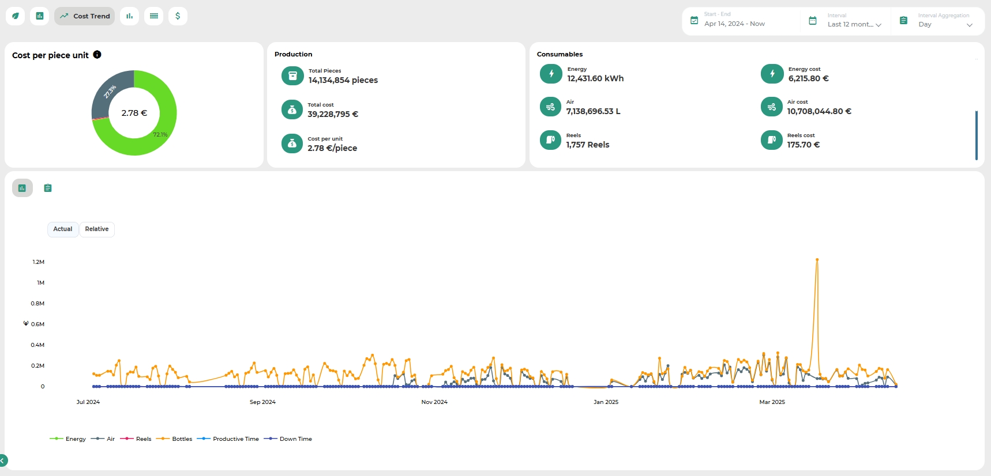Open the table grid view icon
The height and width of the screenshot is (476, 991).
pyautogui.click(x=154, y=16)
